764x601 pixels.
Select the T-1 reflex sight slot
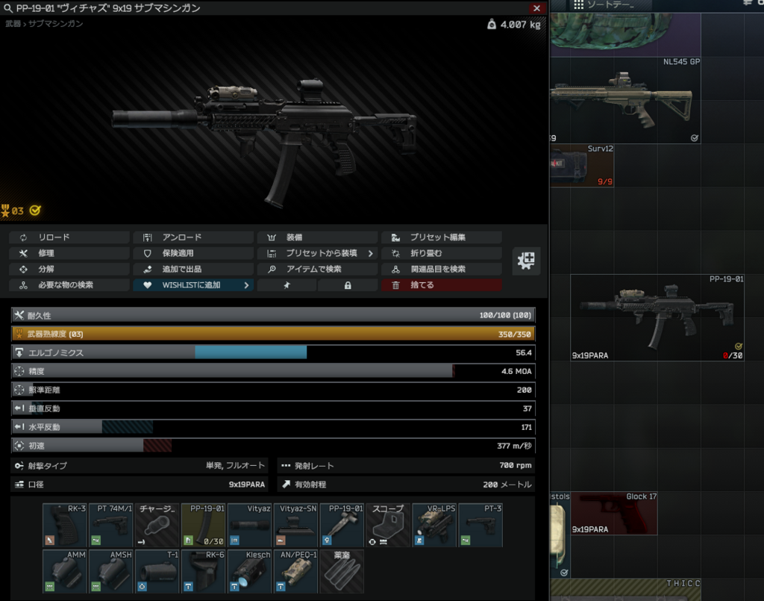(x=157, y=571)
